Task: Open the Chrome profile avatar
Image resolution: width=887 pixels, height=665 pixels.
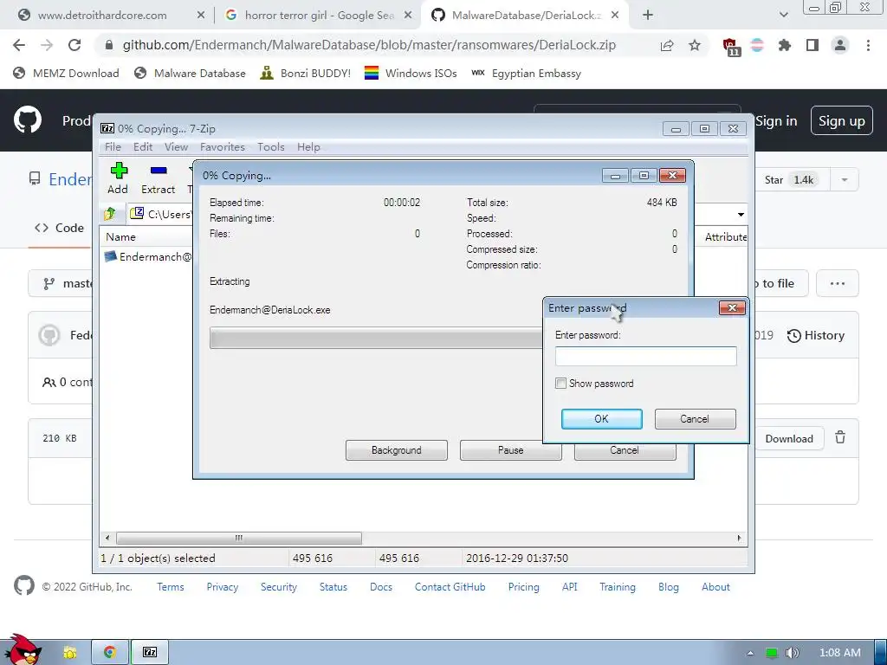Action: click(840, 45)
